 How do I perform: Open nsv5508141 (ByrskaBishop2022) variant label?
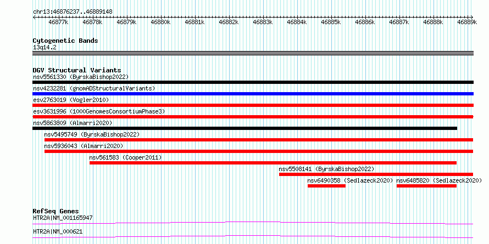326,169
